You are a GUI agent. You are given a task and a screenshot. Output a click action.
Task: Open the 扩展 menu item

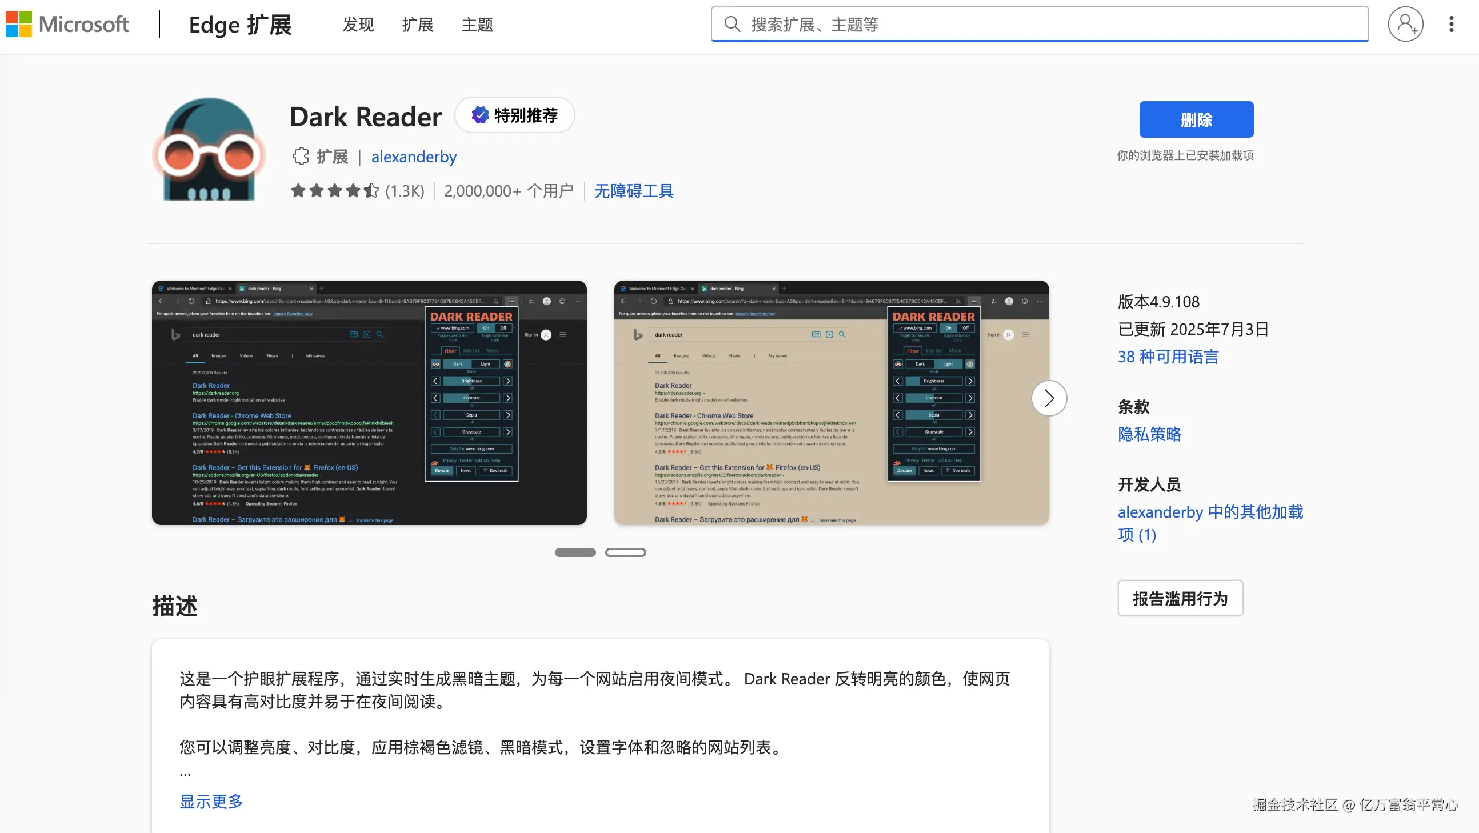(x=417, y=24)
